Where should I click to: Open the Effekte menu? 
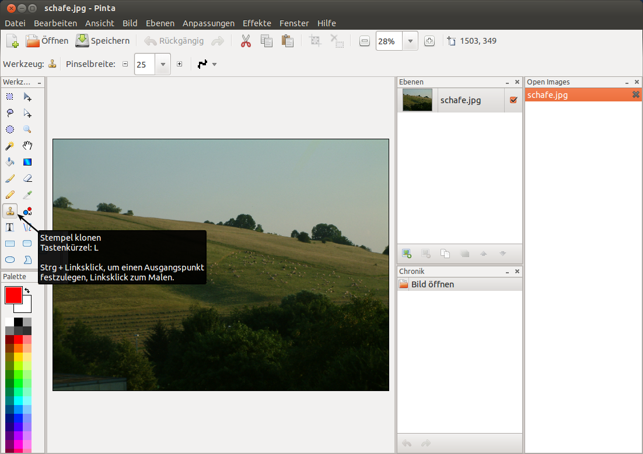[x=257, y=23]
